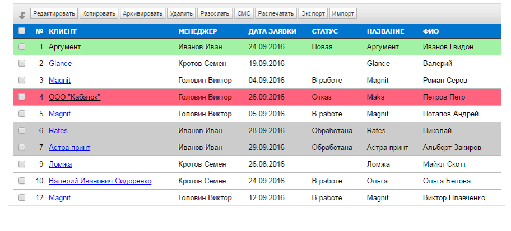Click the name Ольга Белова
This screenshot has height=231, width=511.
coord(447,181)
